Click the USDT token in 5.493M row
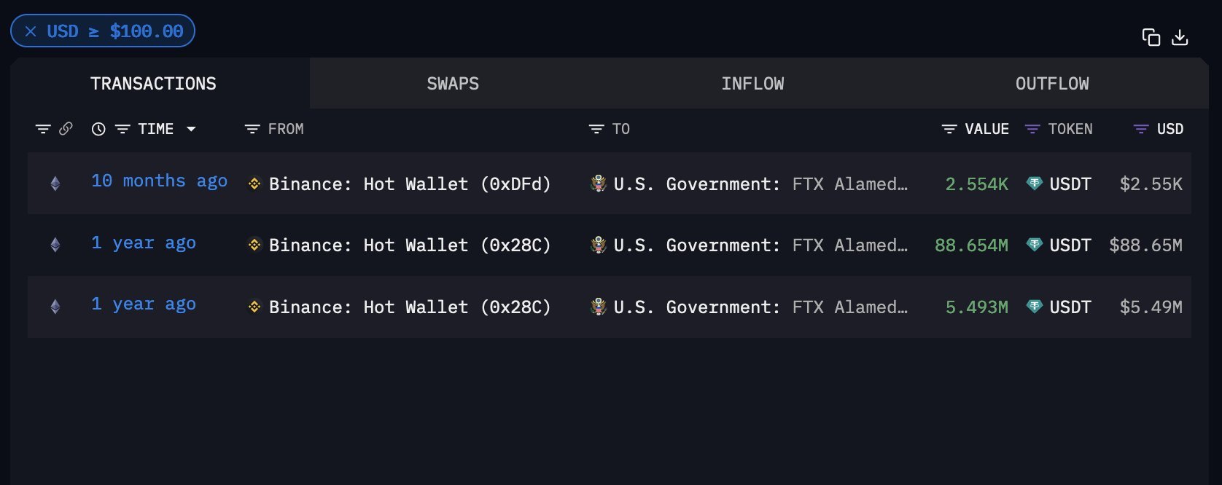The width and height of the screenshot is (1222, 485). [x=1070, y=307]
